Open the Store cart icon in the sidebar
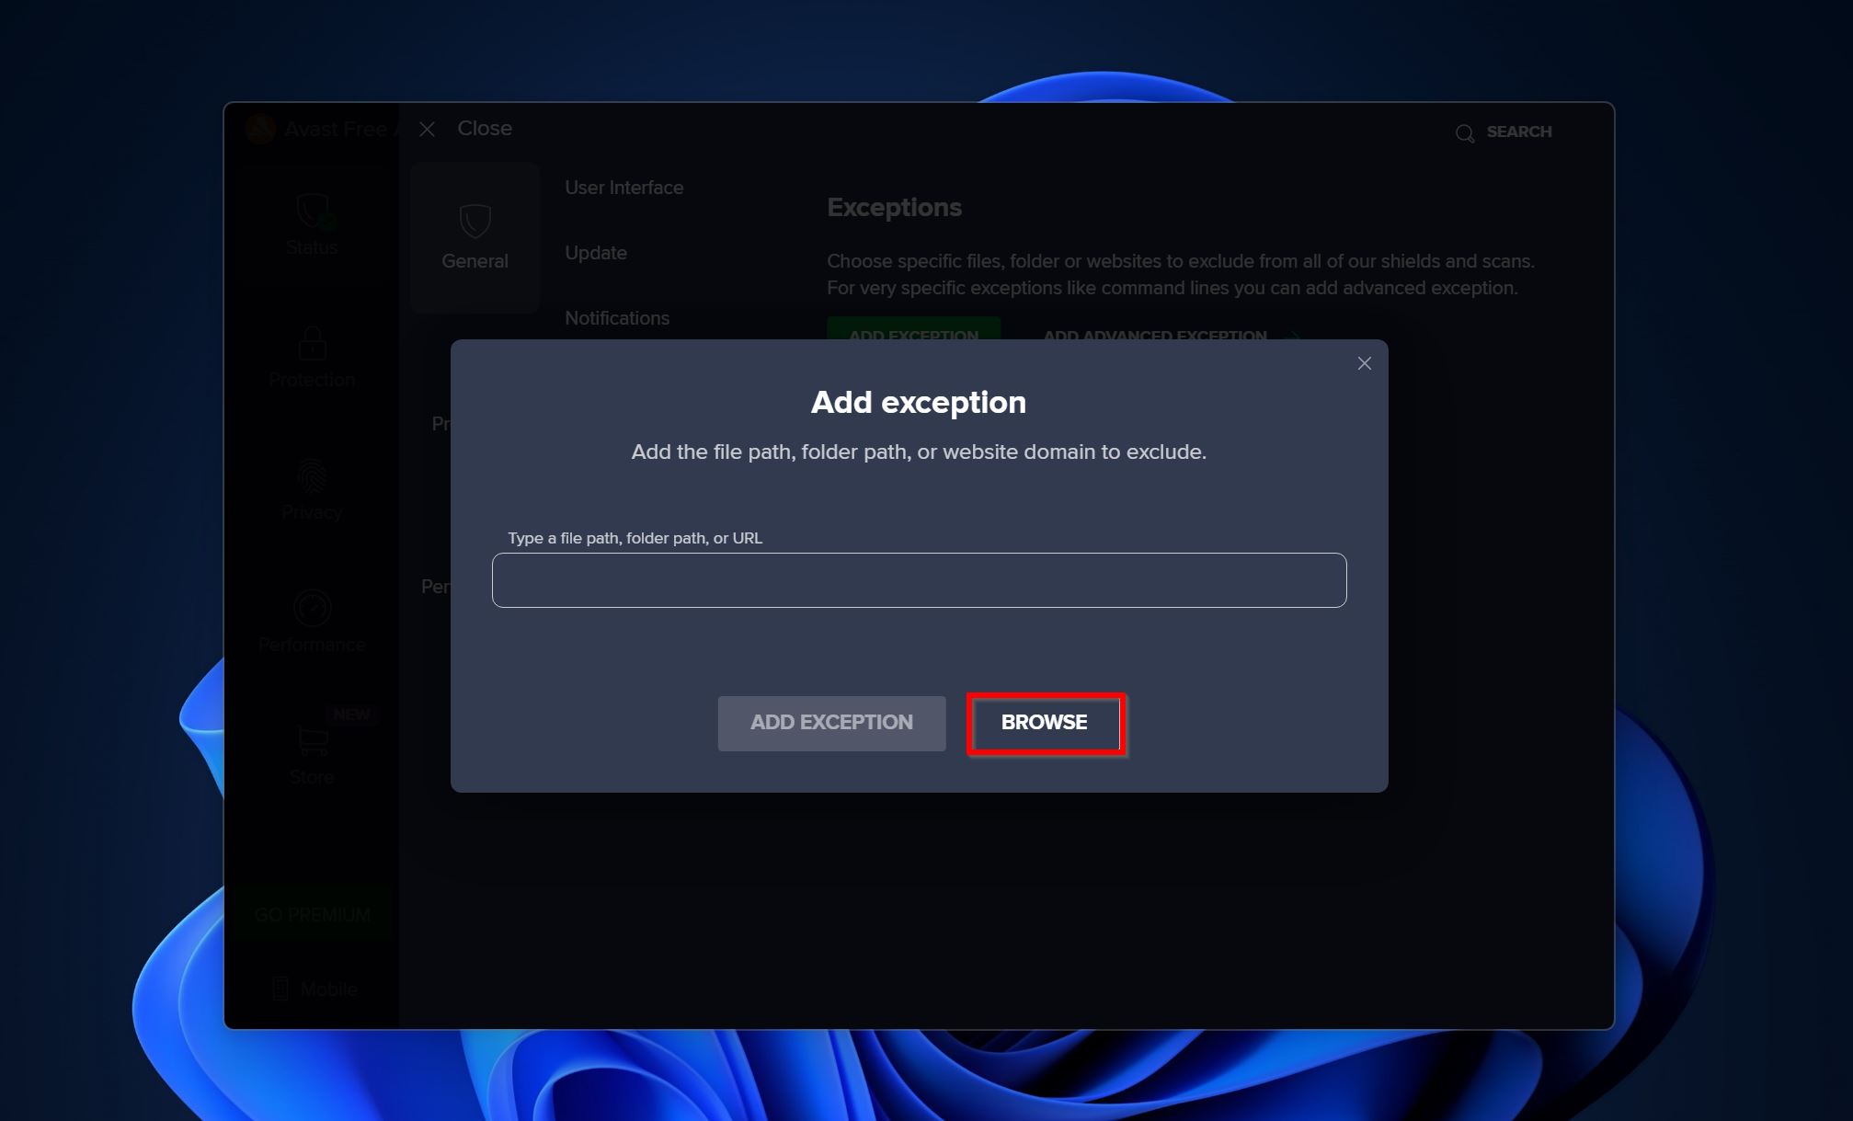1853x1121 pixels. pos(313,740)
